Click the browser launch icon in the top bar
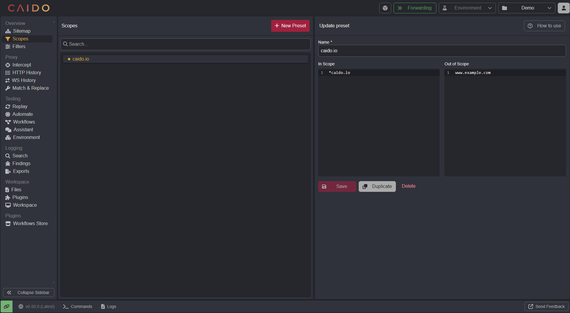Screen dimensions: 570x313 385,8
